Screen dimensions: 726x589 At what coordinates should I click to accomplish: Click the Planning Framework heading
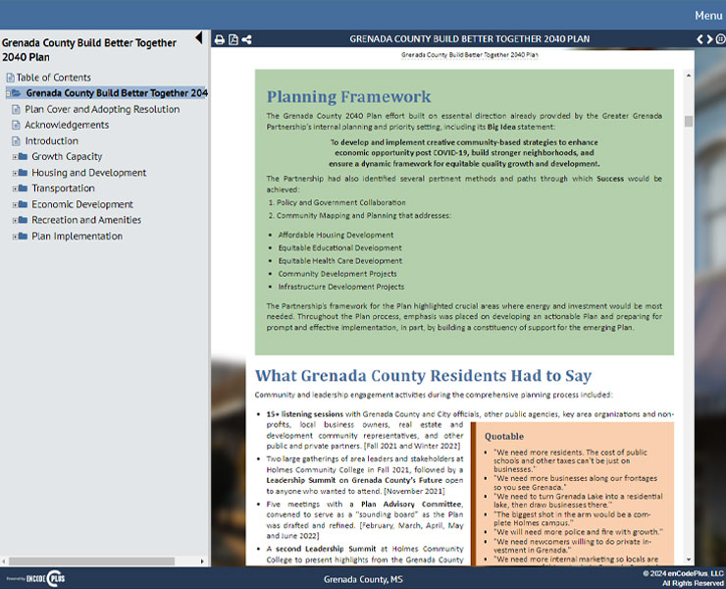coord(348,97)
